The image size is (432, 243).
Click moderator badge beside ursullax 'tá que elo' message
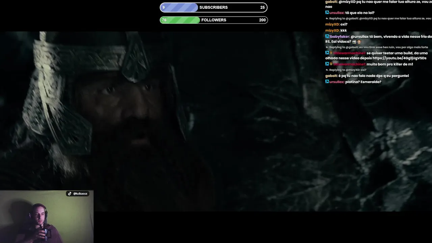point(327,12)
